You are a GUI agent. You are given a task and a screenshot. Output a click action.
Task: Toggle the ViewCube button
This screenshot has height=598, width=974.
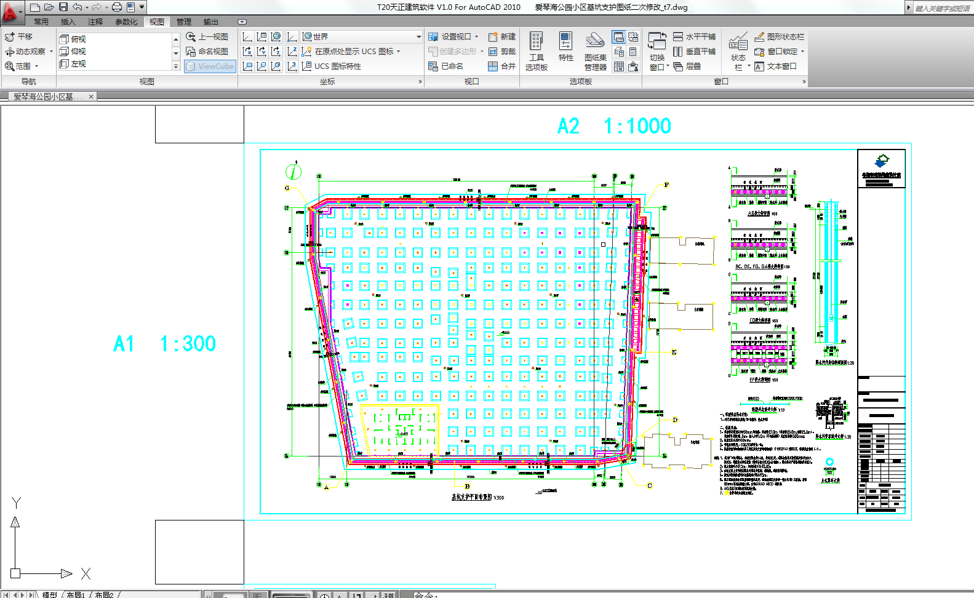tap(210, 66)
